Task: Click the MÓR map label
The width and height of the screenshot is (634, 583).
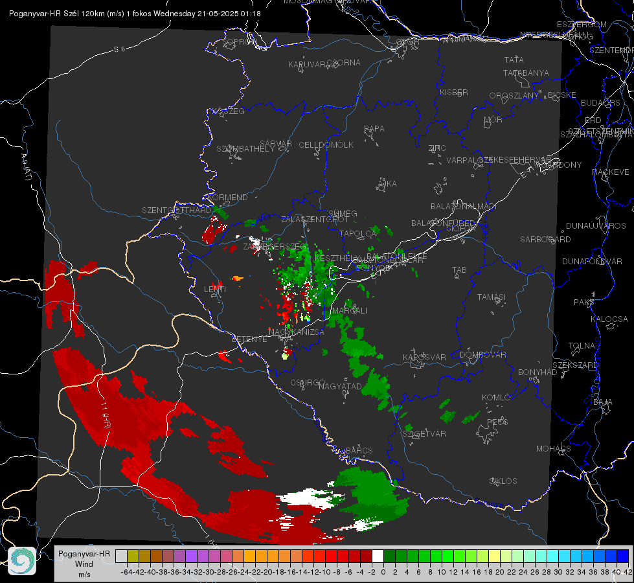Action: 493,119
